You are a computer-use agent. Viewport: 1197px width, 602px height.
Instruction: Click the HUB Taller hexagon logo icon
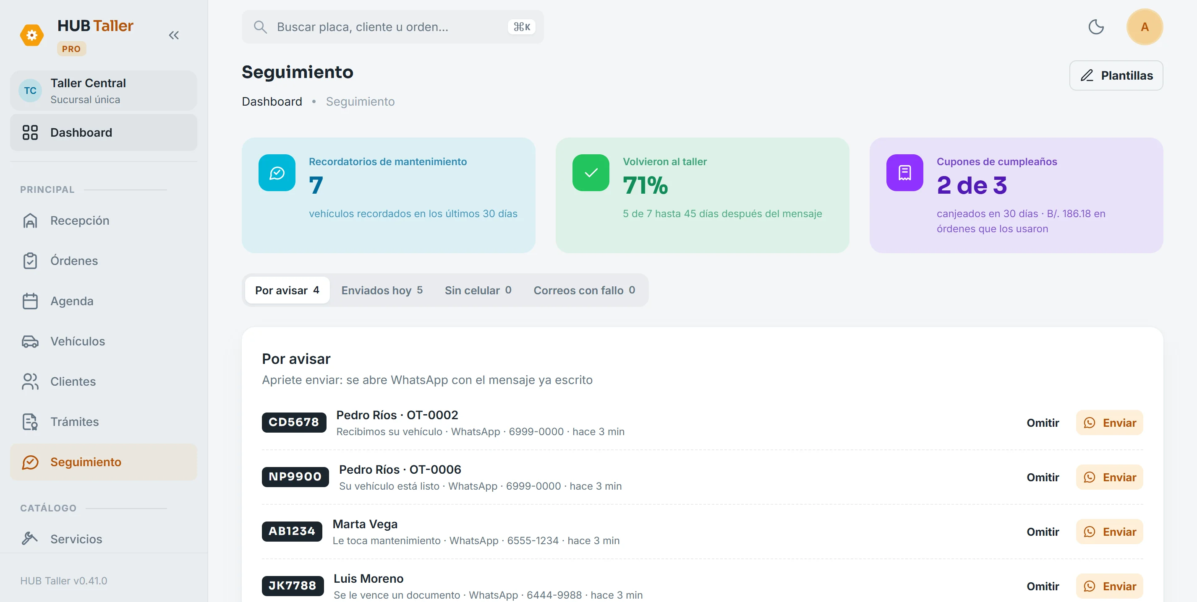(31, 35)
